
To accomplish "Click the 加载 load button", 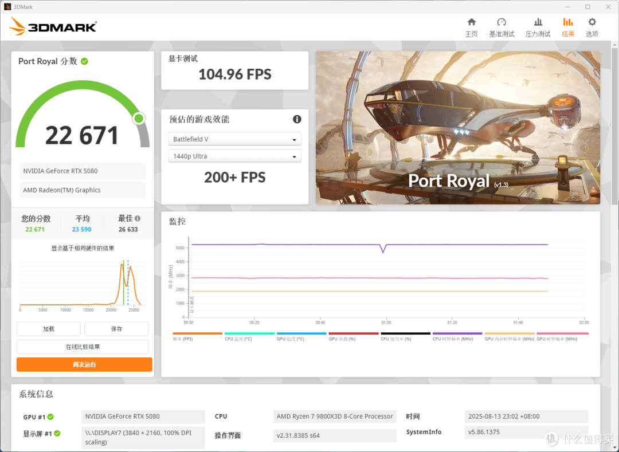I will click(x=49, y=329).
